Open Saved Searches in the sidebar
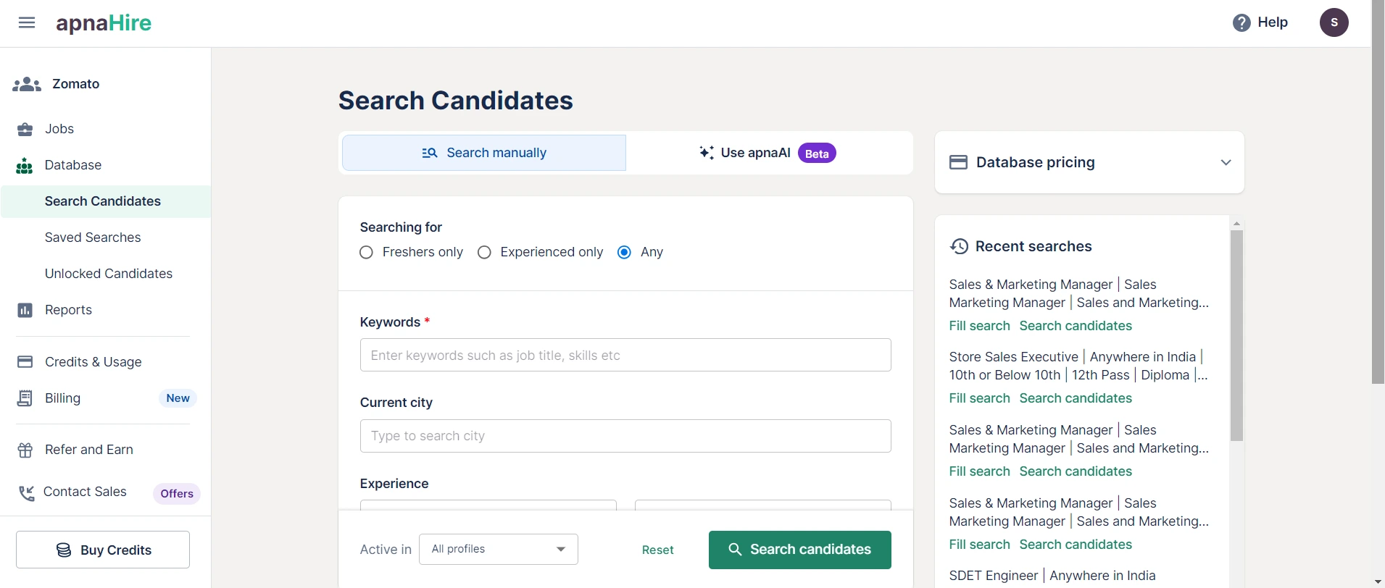Screen dimensions: 1385x588 click(93, 238)
